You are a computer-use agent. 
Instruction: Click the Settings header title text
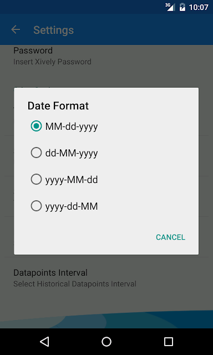[x=54, y=30]
